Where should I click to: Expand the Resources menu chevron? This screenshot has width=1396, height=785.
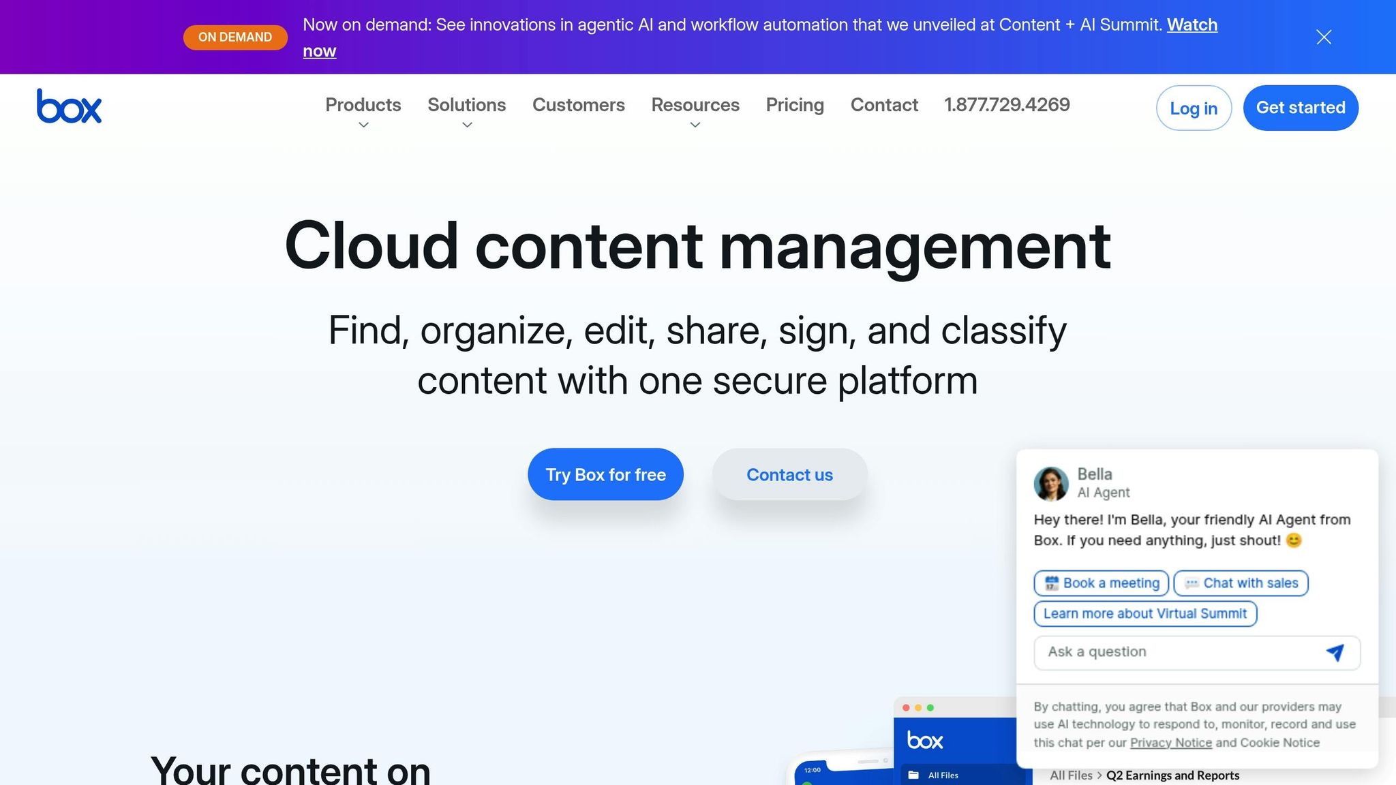[695, 125]
